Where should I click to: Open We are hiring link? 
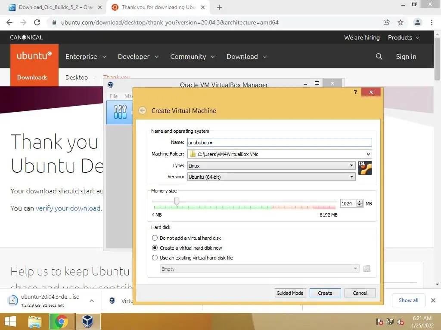tap(362, 37)
